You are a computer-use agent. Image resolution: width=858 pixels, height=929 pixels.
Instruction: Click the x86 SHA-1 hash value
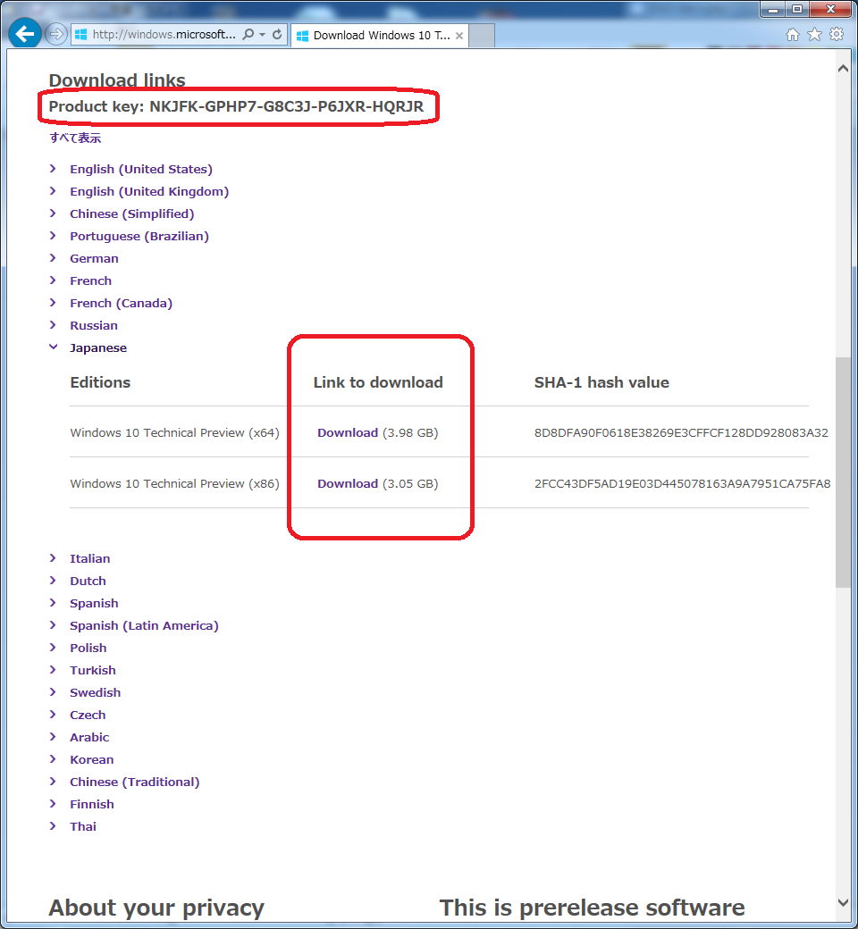coord(682,483)
